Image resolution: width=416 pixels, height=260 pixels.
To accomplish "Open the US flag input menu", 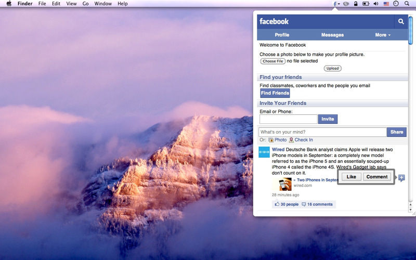I will (x=386, y=4).
